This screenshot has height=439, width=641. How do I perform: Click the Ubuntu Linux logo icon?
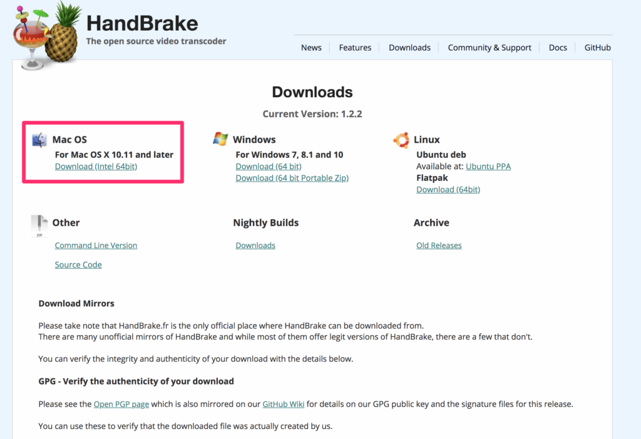click(401, 140)
